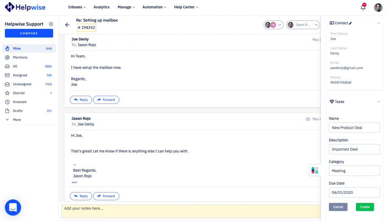Collapse the Contact panel
The image size is (388, 221).
[379, 23]
